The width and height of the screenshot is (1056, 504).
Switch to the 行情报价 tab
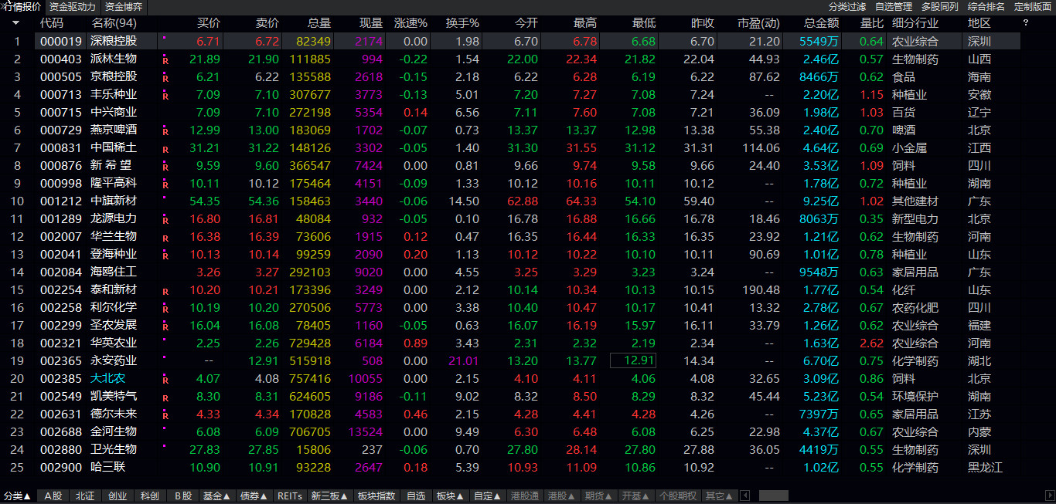tap(22, 7)
